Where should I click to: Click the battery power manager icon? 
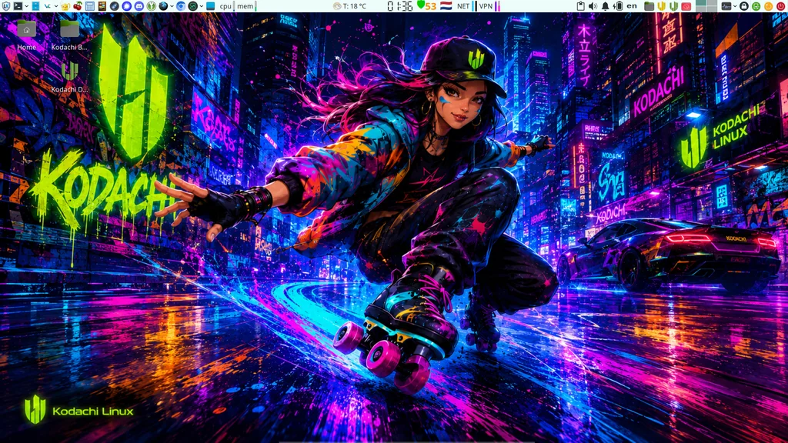[618, 6]
